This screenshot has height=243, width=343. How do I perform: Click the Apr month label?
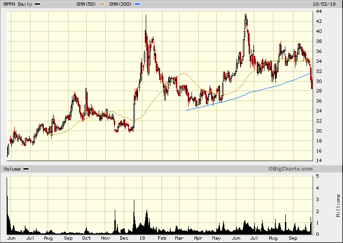198,238
